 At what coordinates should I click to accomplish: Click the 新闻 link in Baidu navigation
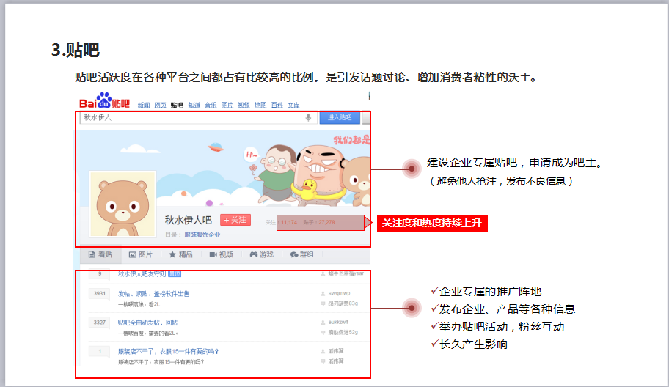(x=144, y=105)
